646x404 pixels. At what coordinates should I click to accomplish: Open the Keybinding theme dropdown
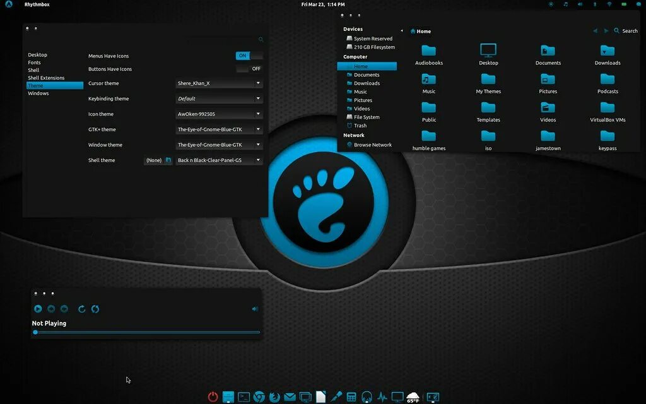tap(219, 98)
